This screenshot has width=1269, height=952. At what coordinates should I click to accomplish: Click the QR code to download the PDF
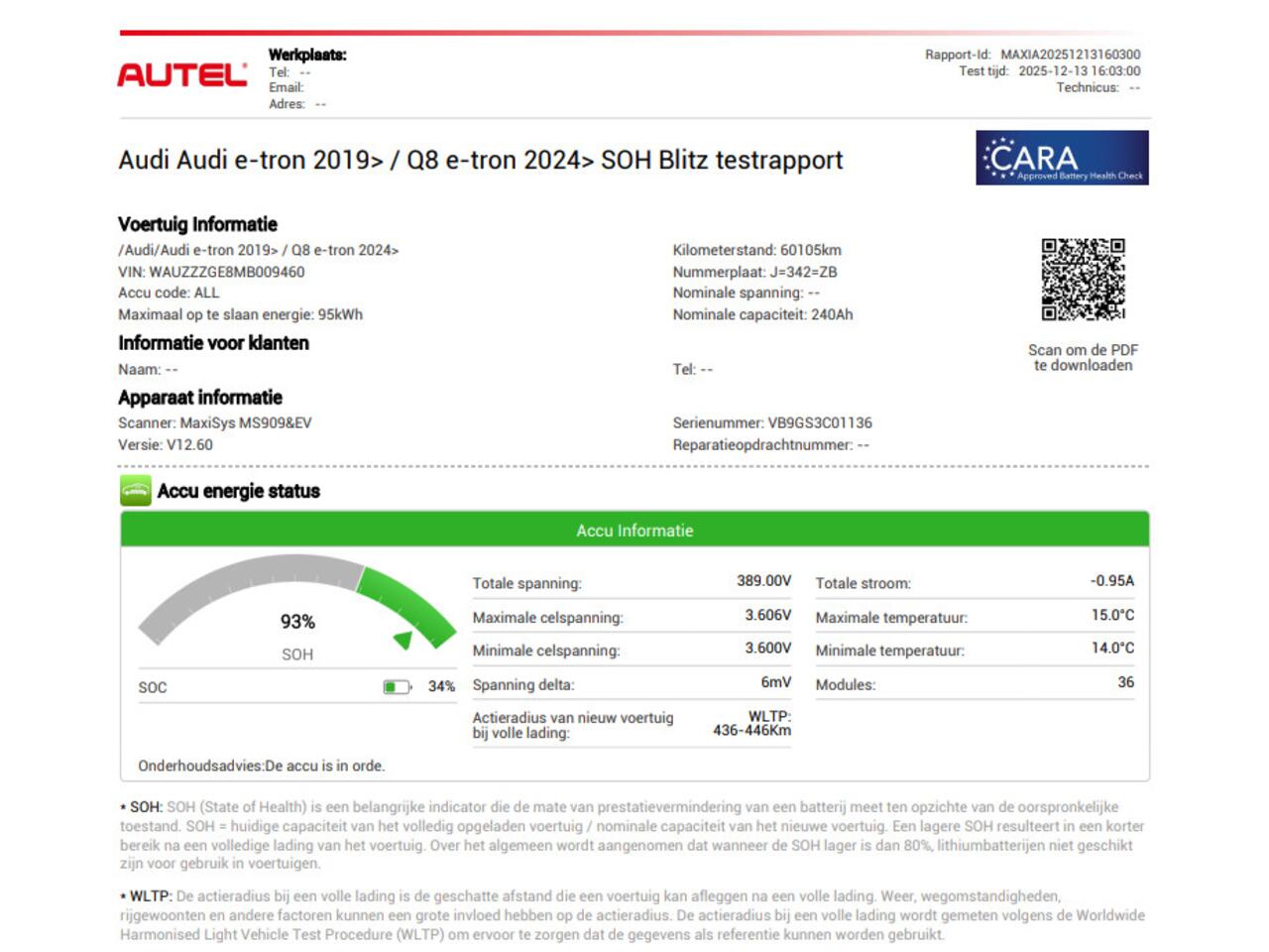click(1083, 278)
